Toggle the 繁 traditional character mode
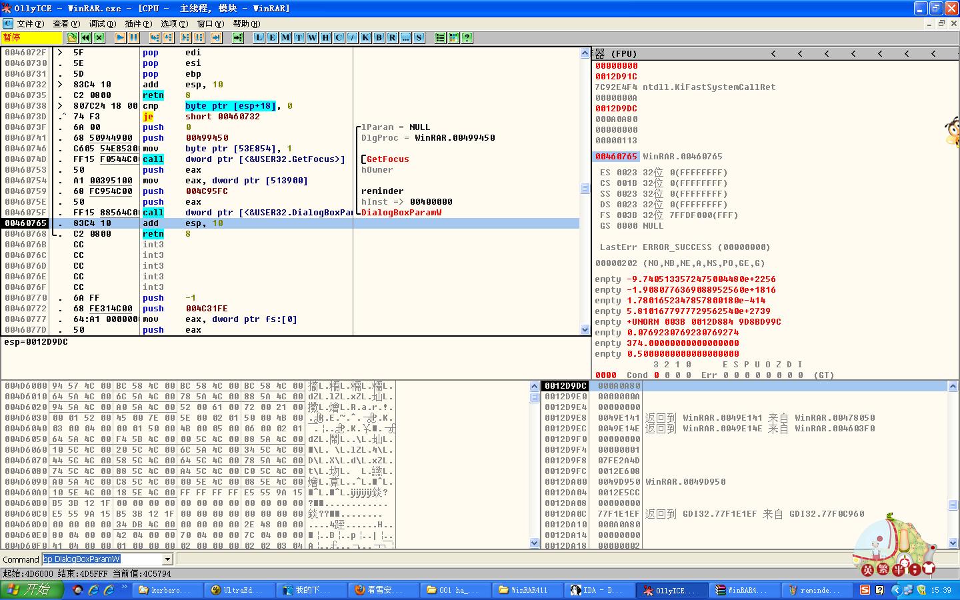Screen dimensions: 960x600 coord(883,570)
